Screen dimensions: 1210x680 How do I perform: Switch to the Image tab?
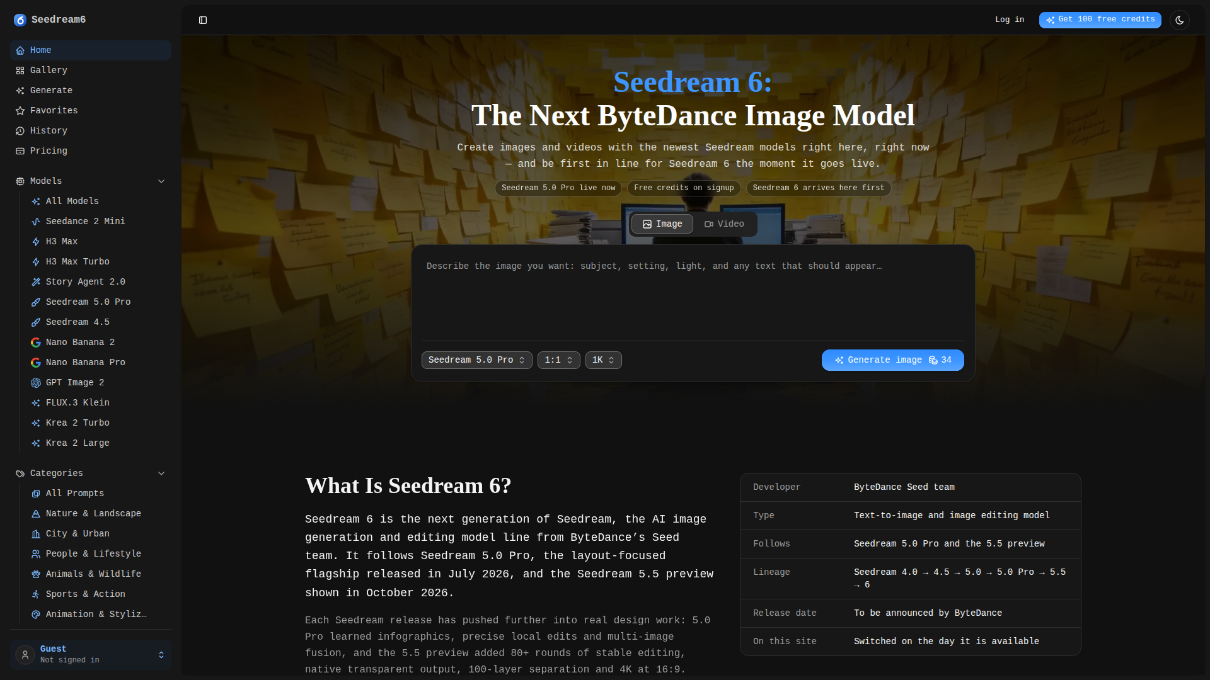662,224
